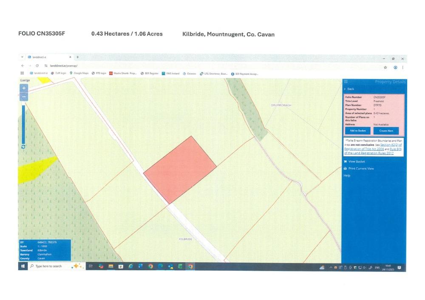425x300 pixels.
Task: Click the Create Alert button
Action: (x=386, y=131)
